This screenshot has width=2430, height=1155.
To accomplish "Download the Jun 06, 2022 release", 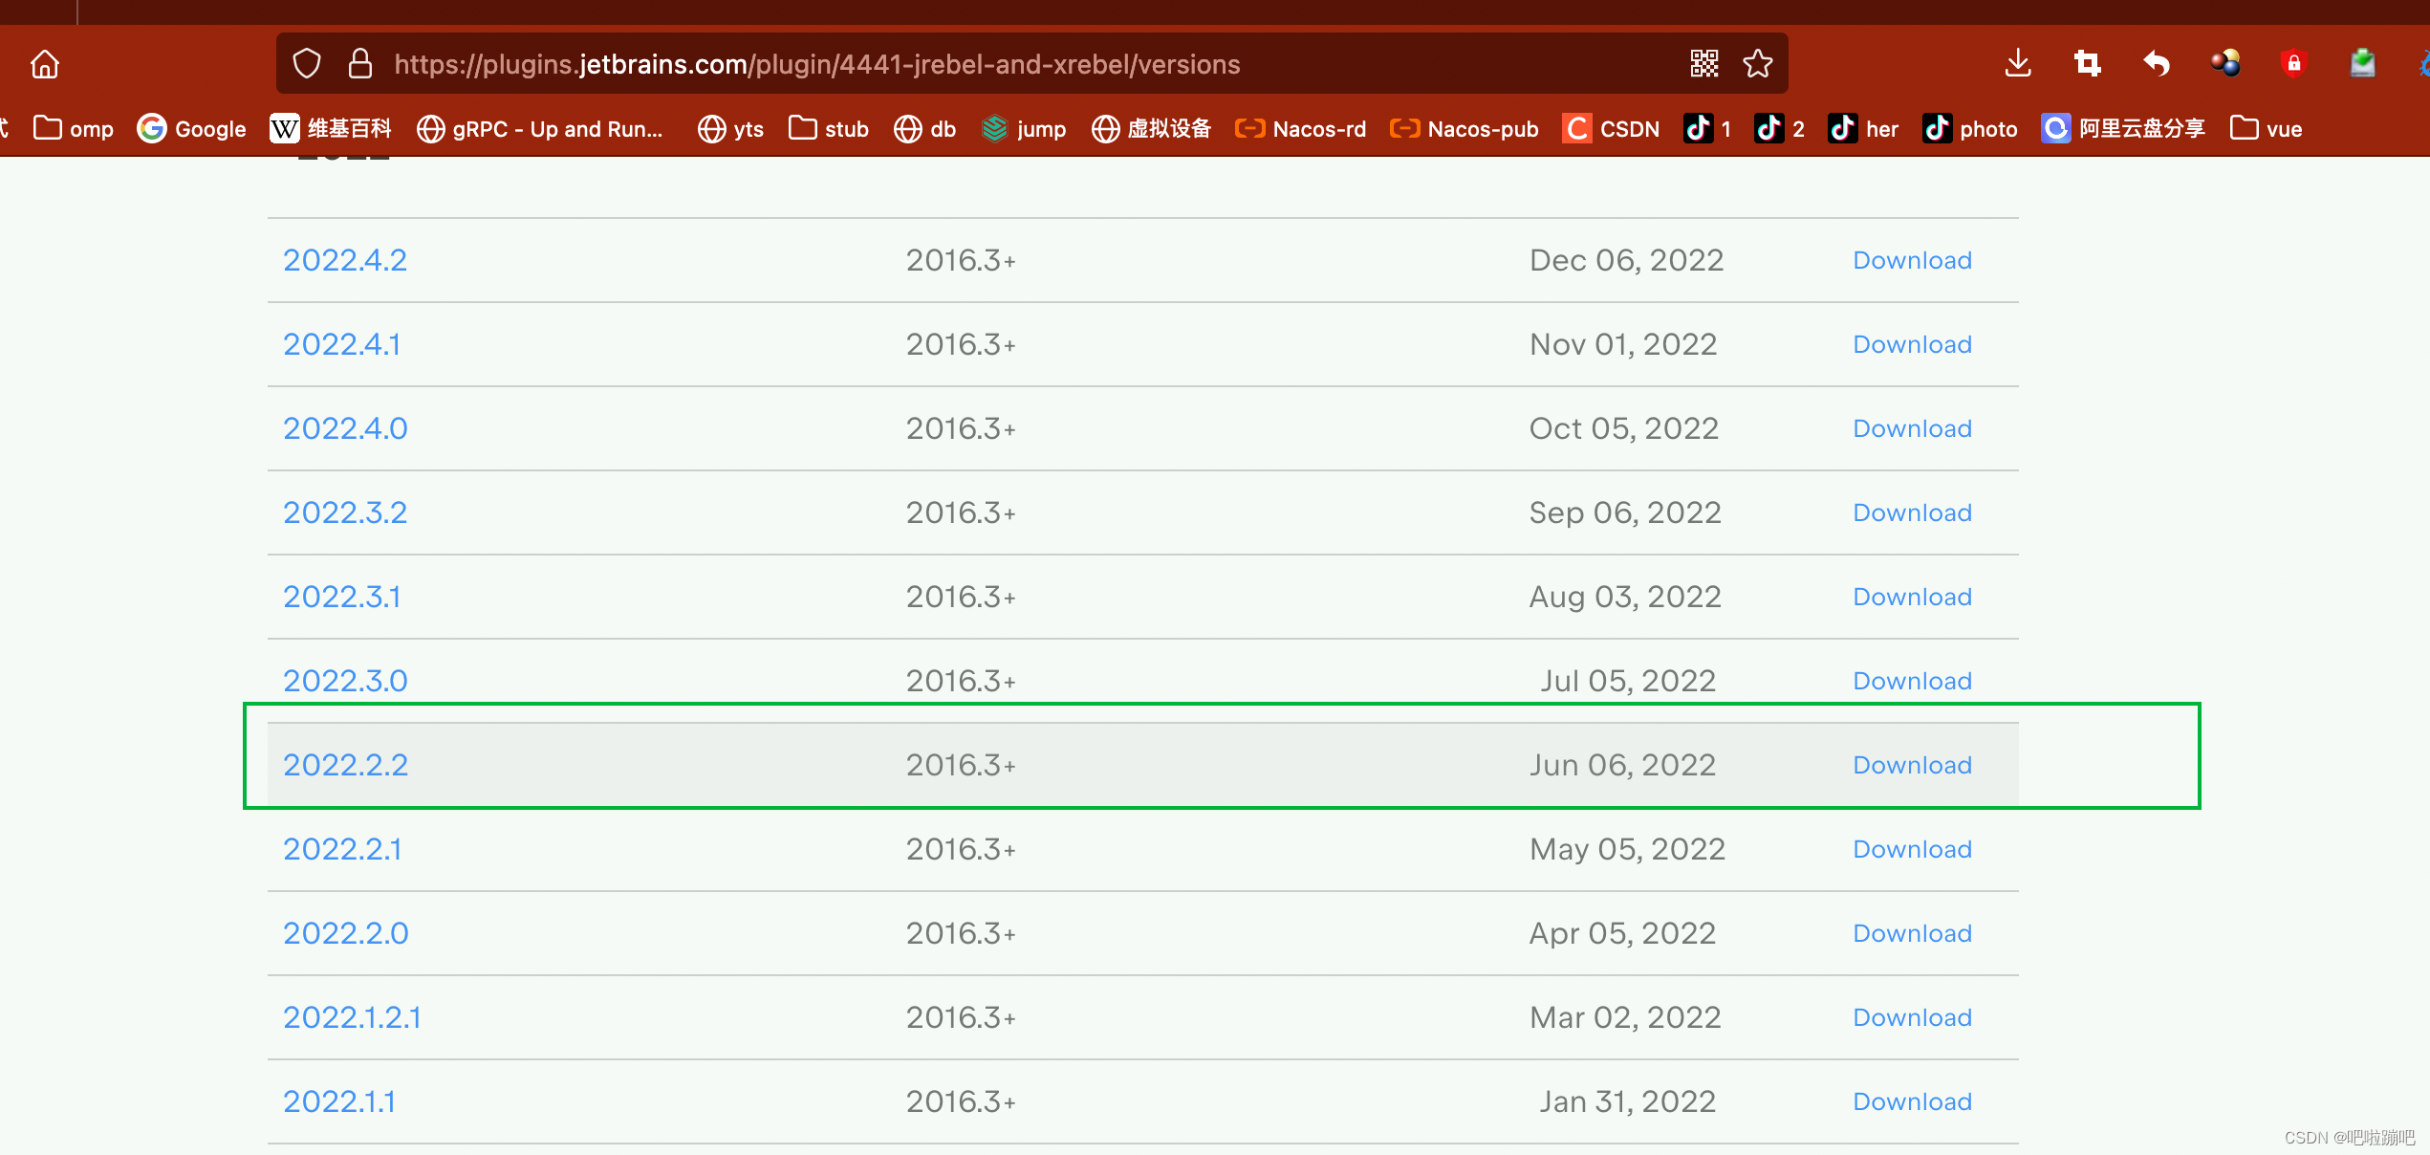I will coord(1912,765).
